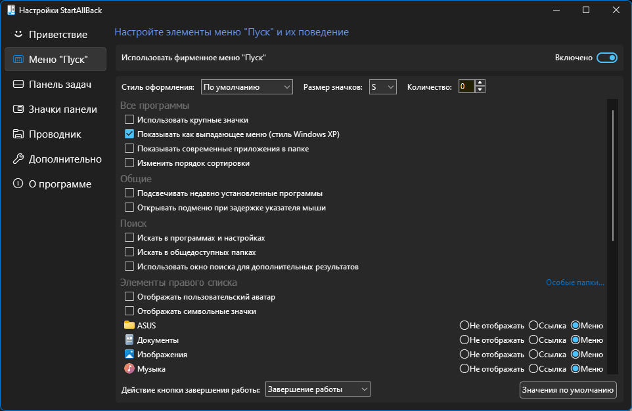
Task: Select Не отображать for Музыка
Action: tap(464, 368)
